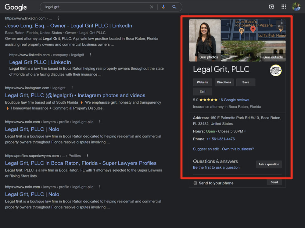Expand hours dropdown next to Closes 5:30PM
Image resolution: width=305 pixels, height=228 pixels.
[x=245, y=131]
